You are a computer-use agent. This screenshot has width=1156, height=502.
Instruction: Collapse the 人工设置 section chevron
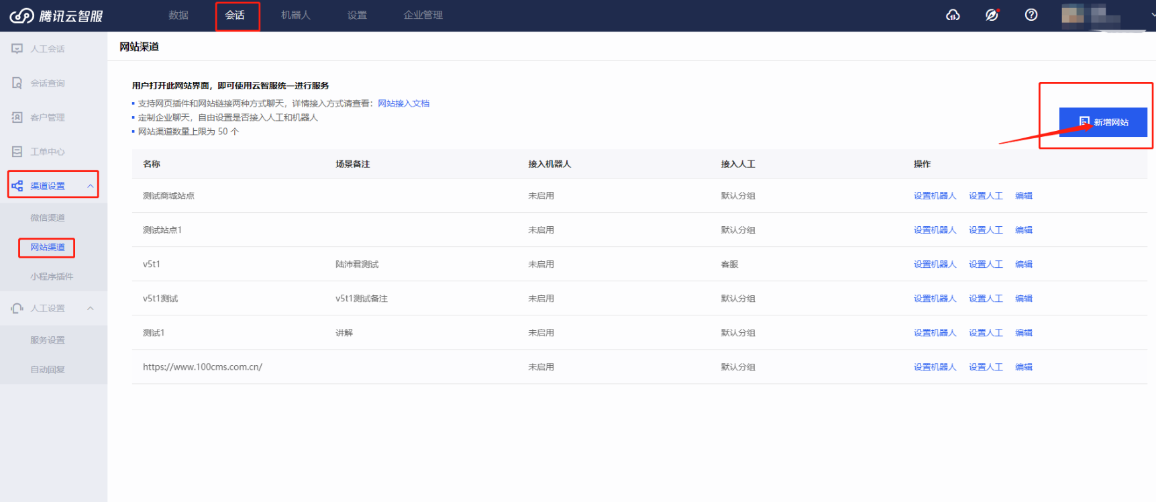point(91,309)
